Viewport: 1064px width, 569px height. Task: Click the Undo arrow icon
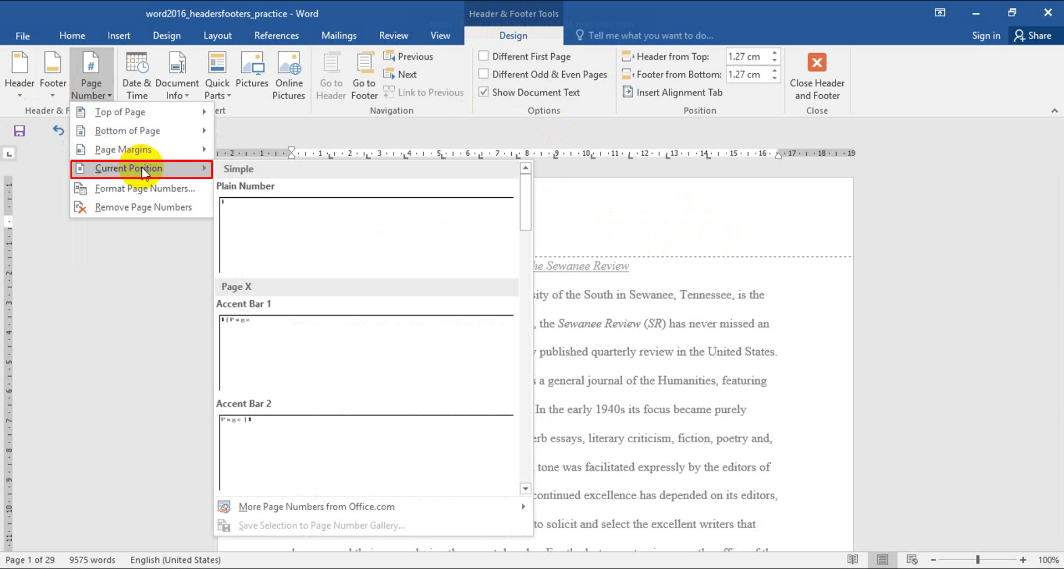click(58, 130)
